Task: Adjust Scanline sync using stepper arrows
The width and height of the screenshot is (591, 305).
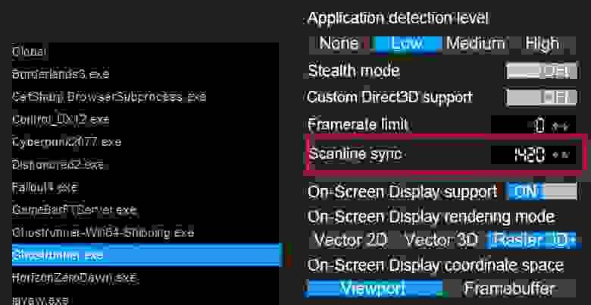Action: pyautogui.click(x=561, y=155)
